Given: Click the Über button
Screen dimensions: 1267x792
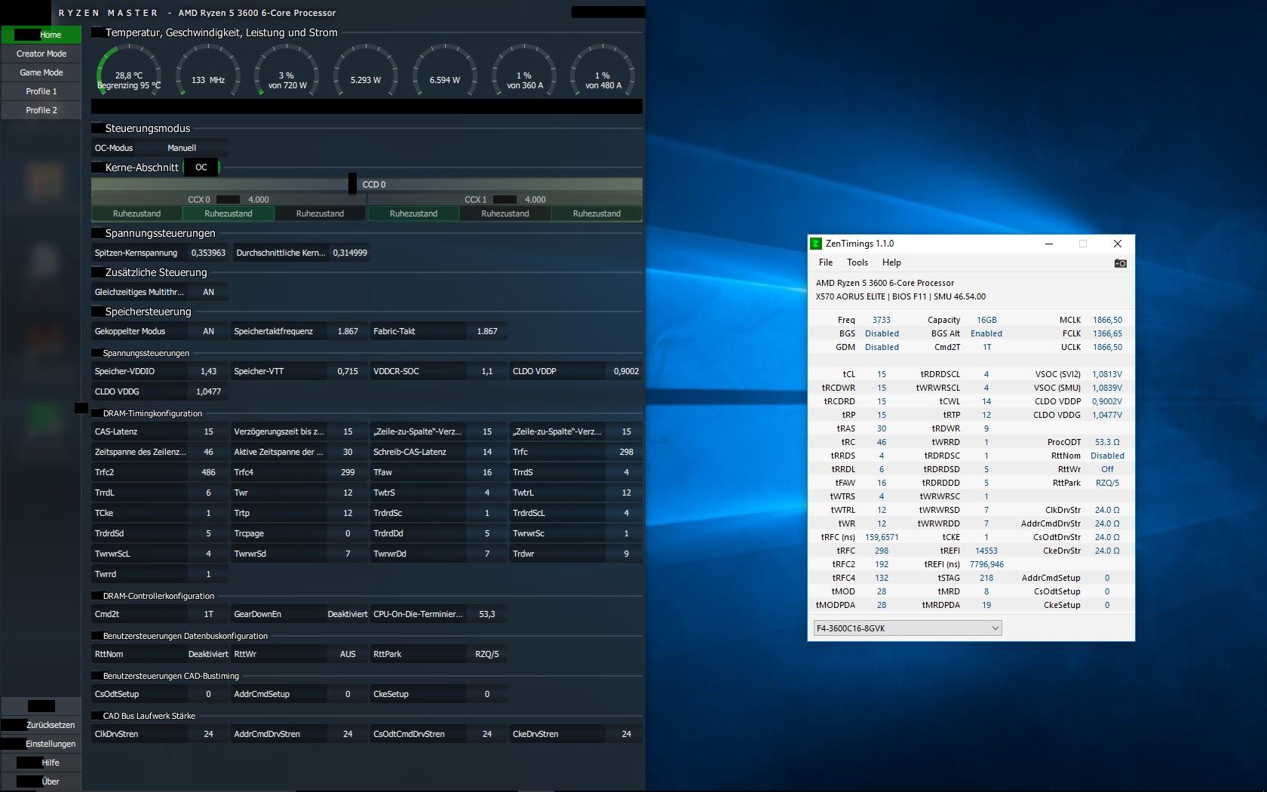Looking at the screenshot, I should click(x=41, y=781).
